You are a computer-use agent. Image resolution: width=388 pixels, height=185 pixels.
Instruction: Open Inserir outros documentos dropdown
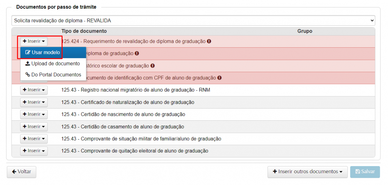click(x=307, y=172)
